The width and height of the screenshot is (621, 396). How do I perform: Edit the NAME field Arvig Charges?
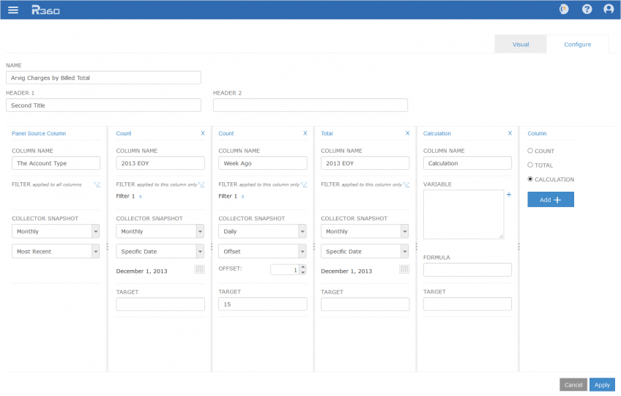[x=103, y=78]
